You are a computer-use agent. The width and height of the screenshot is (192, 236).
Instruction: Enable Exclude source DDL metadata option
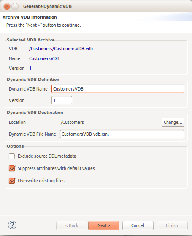click(x=12, y=156)
